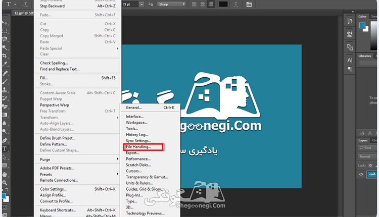Screen dimensions: 379x217
Task: Select the Lasso tool
Action: click(x=5, y=39)
